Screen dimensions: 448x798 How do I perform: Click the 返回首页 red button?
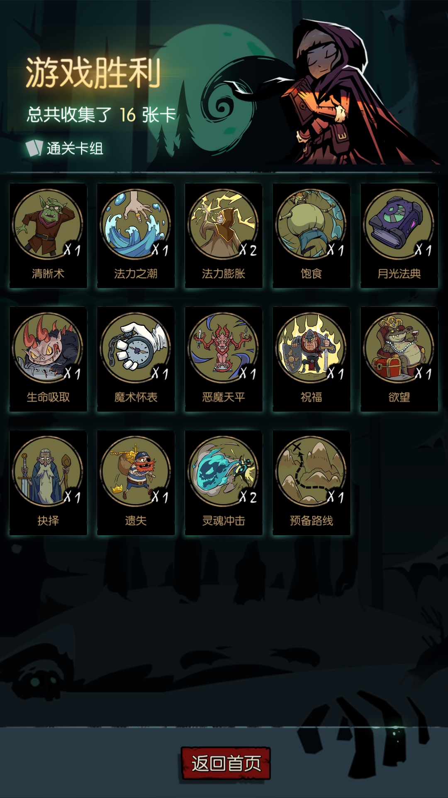pyautogui.click(x=226, y=764)
